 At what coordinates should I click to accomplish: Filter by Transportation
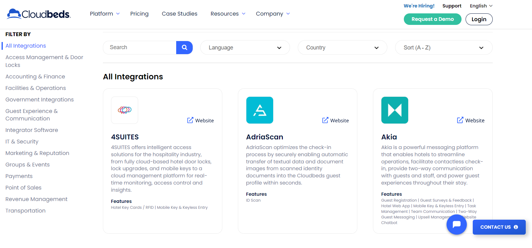[x=26, y=211]
